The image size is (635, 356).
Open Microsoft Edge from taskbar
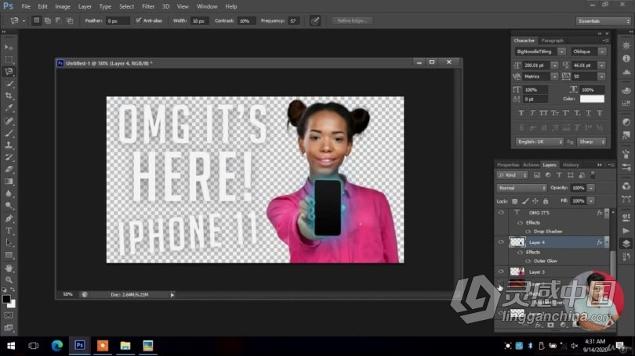[x=56, y=346]
